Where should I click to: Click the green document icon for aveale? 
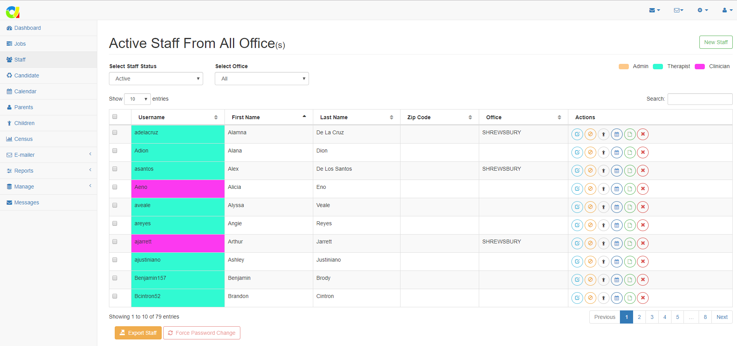pyautogui.click(x=630, y=207)
